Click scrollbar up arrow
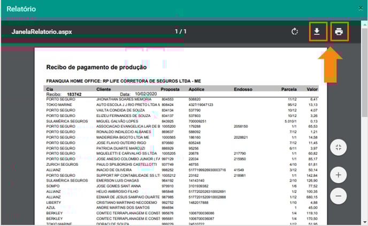The height and width of the screenshot is (226, 368). pyautogui.click(x=364, y=24)
